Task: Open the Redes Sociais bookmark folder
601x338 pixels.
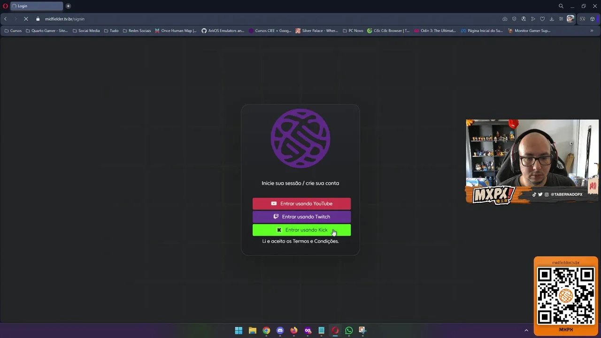Action: pos(137,31)
